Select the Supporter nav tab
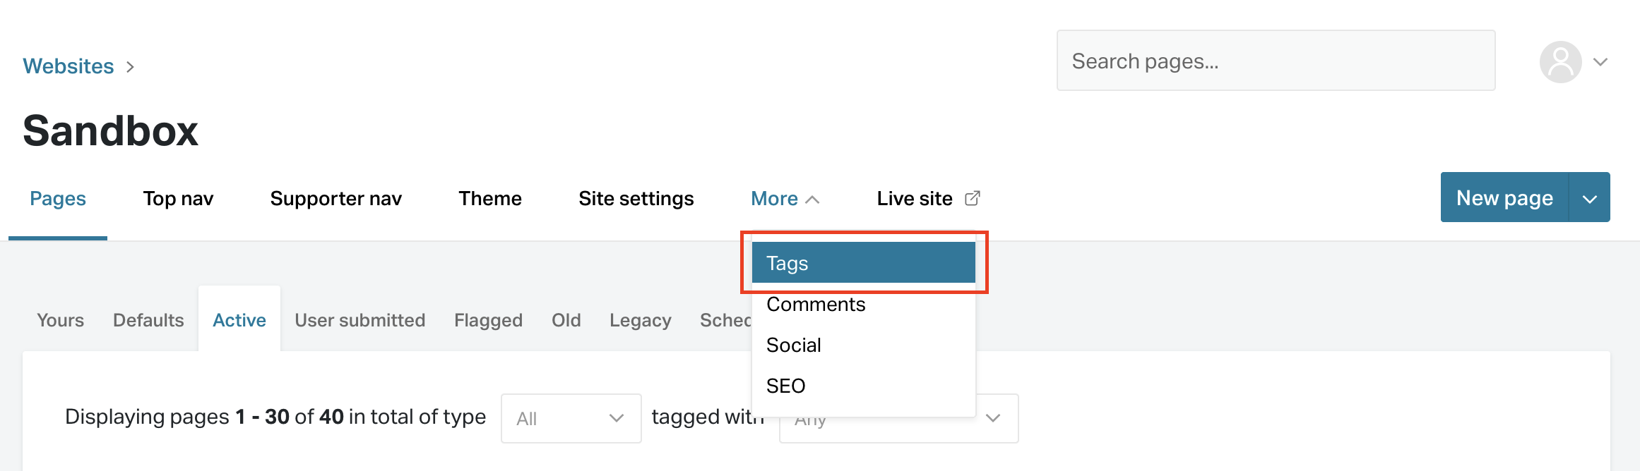 [335, 198]
